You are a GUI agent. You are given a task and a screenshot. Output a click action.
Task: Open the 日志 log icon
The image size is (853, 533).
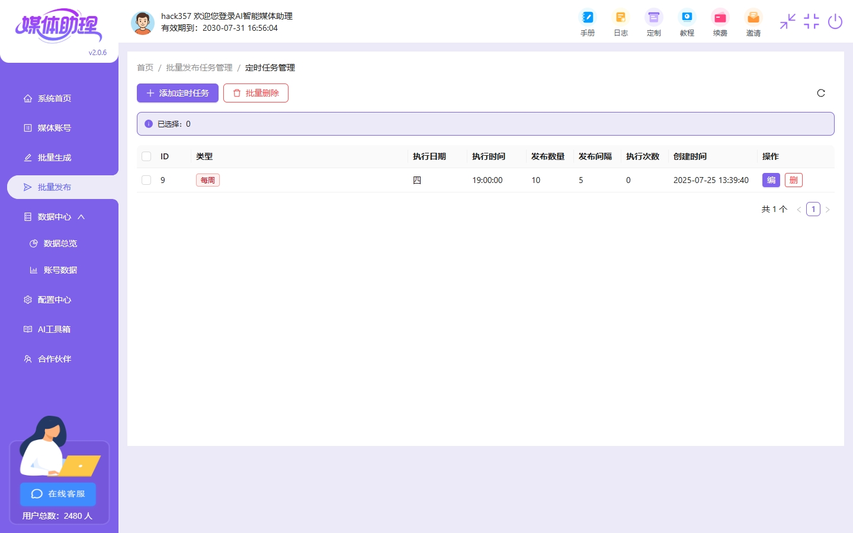(x=621, y=22)
